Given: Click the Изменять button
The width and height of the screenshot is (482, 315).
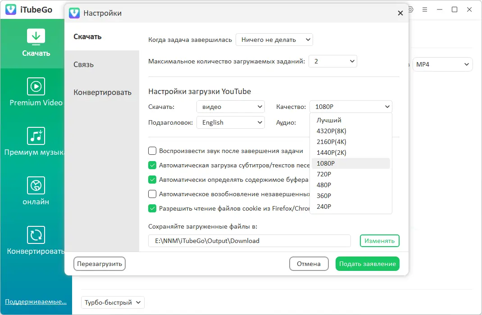Looking at the screenshot, I should tap(379, 241).
